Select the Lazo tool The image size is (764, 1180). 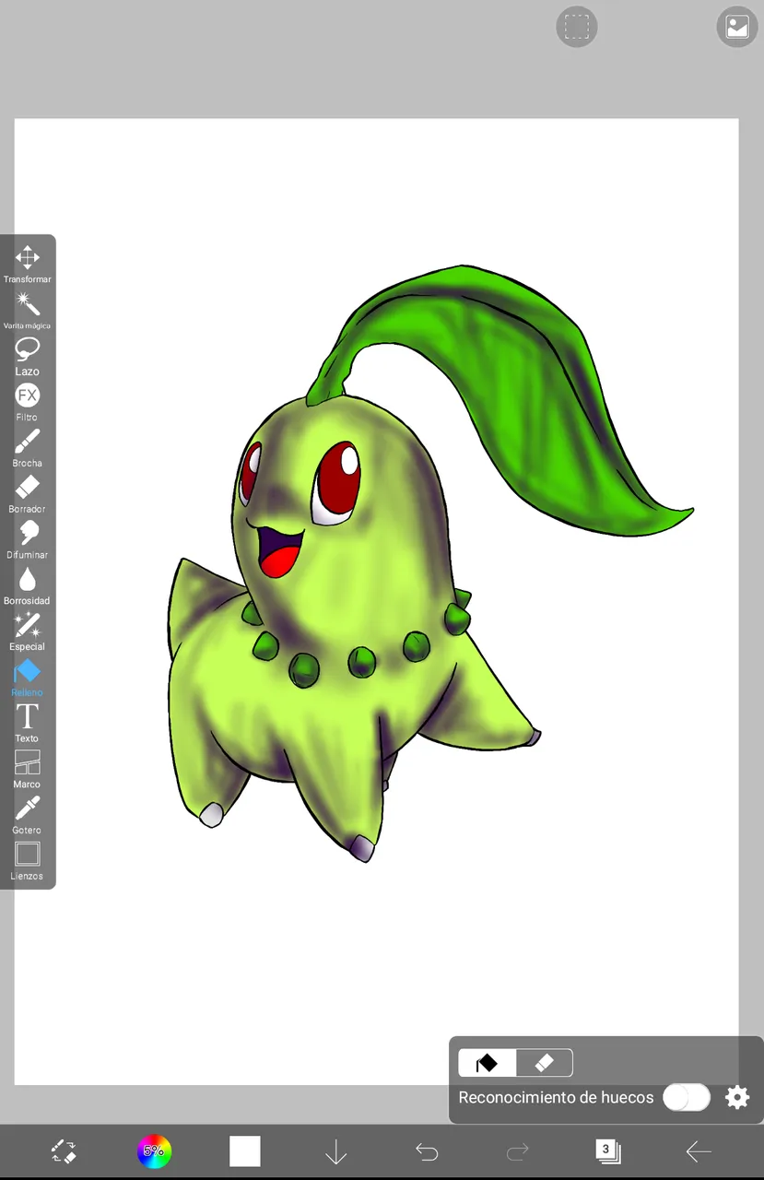[28, 356]
